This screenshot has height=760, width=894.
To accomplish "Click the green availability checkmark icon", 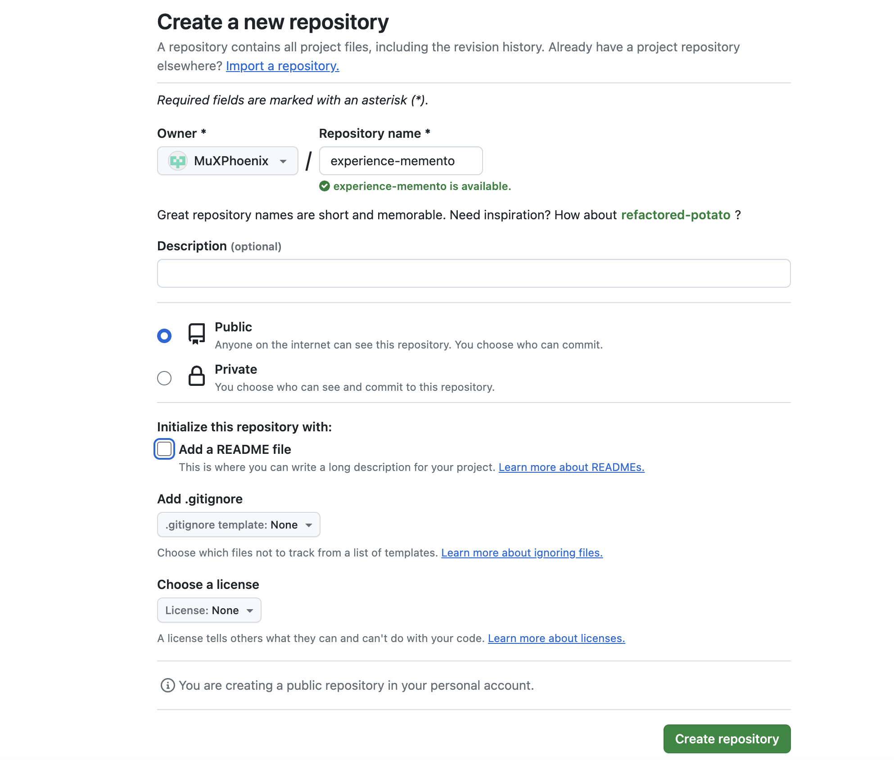I will coord(325,186).
